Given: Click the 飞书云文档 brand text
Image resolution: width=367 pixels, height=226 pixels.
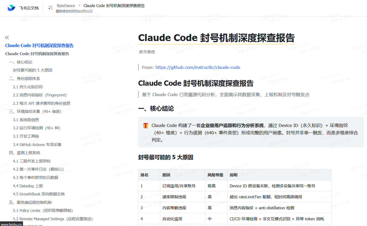Looking at the screenshot, I should (29, 8).
